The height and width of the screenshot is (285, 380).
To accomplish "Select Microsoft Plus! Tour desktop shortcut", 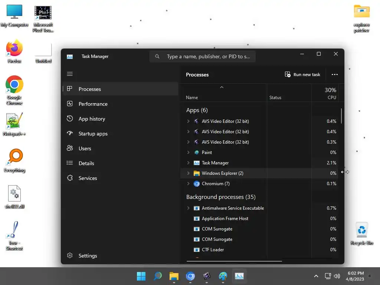I will (43, 19).
